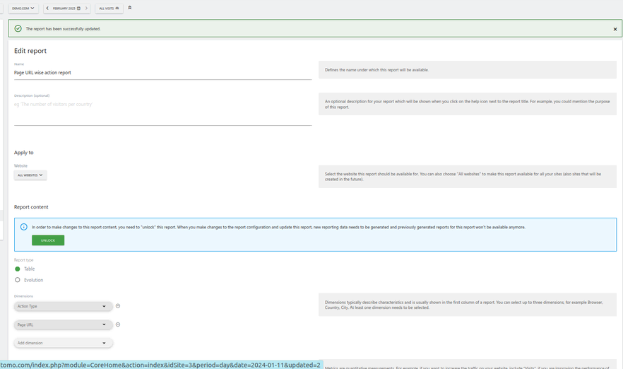Expand the All Websites dropdown
623x369 pixels.
(x=30, y=175)
